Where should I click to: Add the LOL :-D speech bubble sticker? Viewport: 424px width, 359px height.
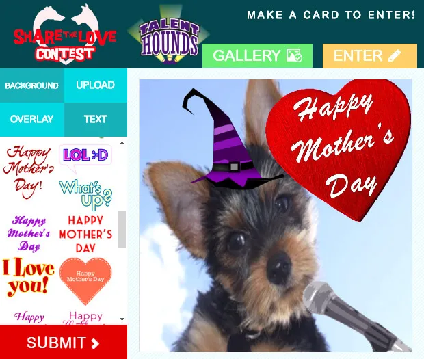click(x=85, y=159)
